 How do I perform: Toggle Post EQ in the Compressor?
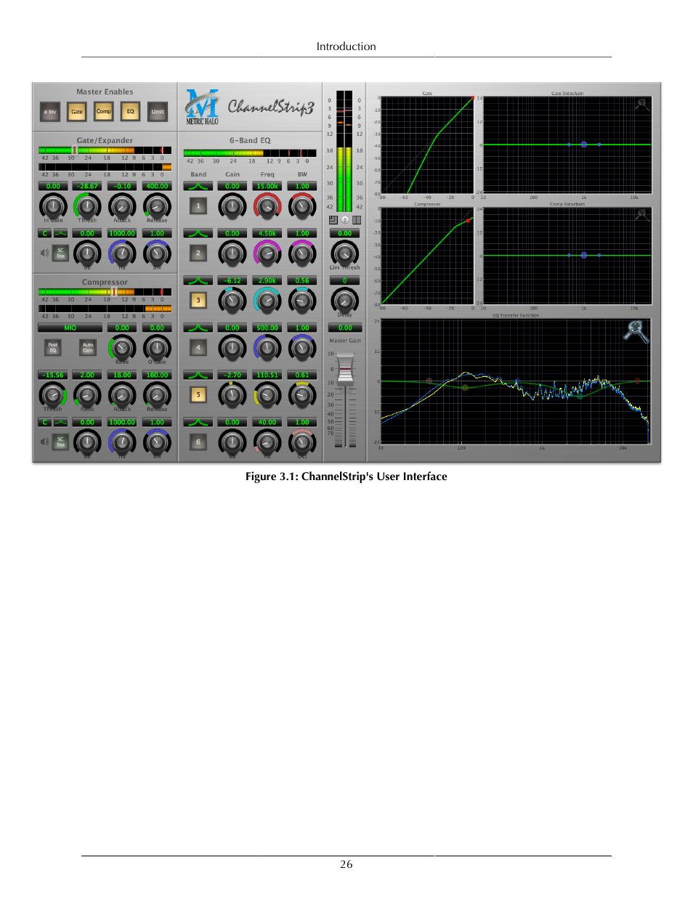tap(53, 347)
